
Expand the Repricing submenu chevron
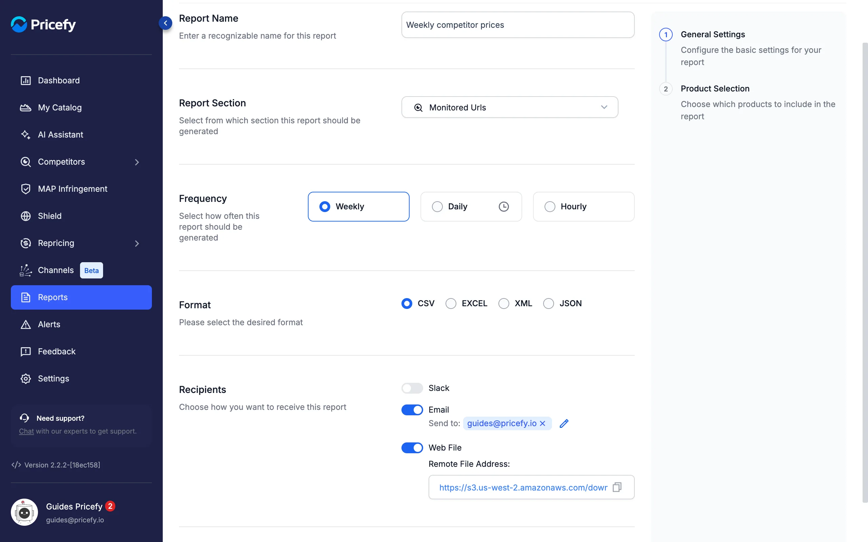point(137,244)
